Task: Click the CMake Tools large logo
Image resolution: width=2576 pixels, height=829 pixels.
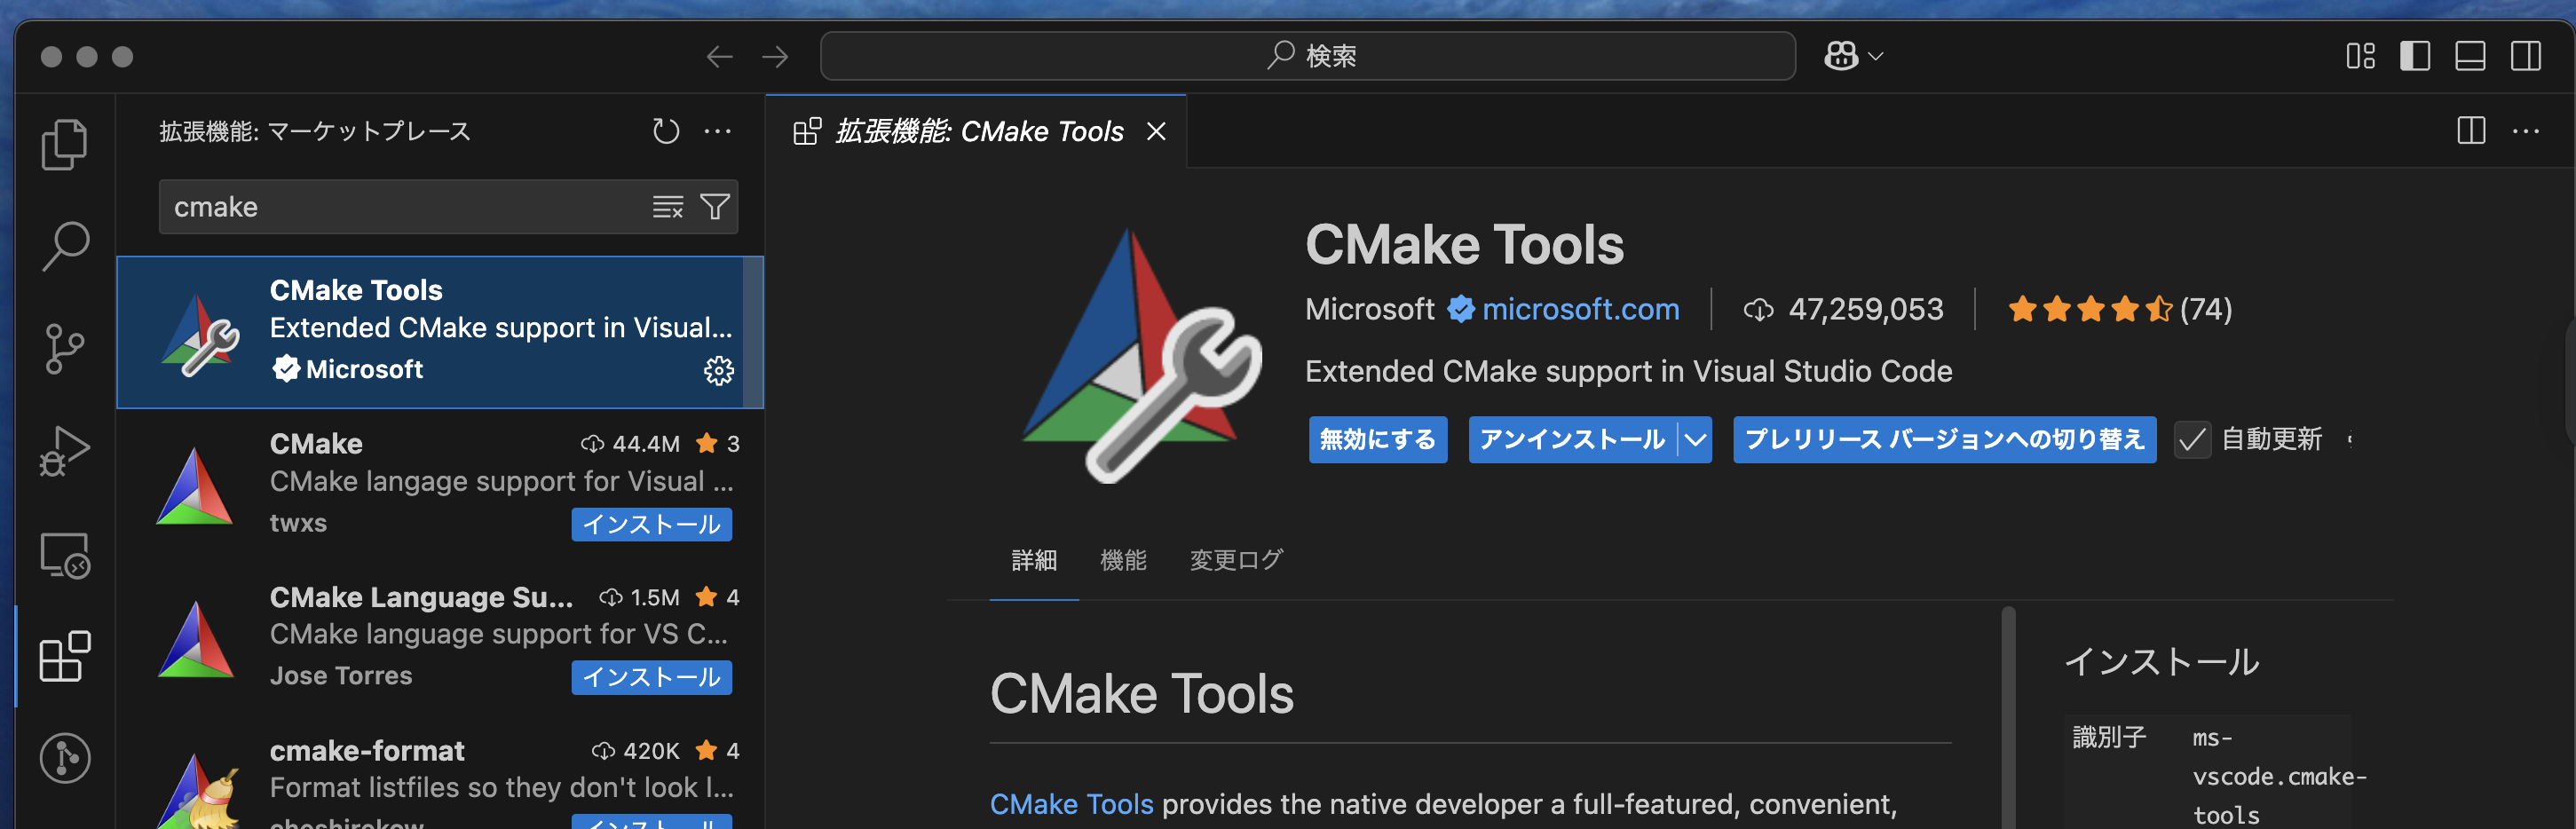Action: point(1142,355)
